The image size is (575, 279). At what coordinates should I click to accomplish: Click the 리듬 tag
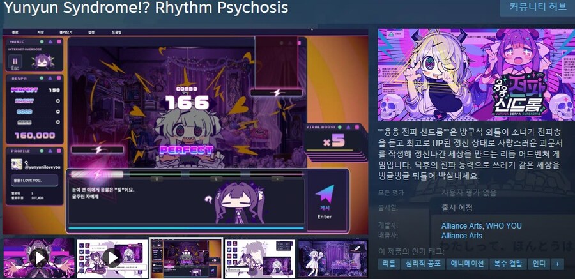389,264
